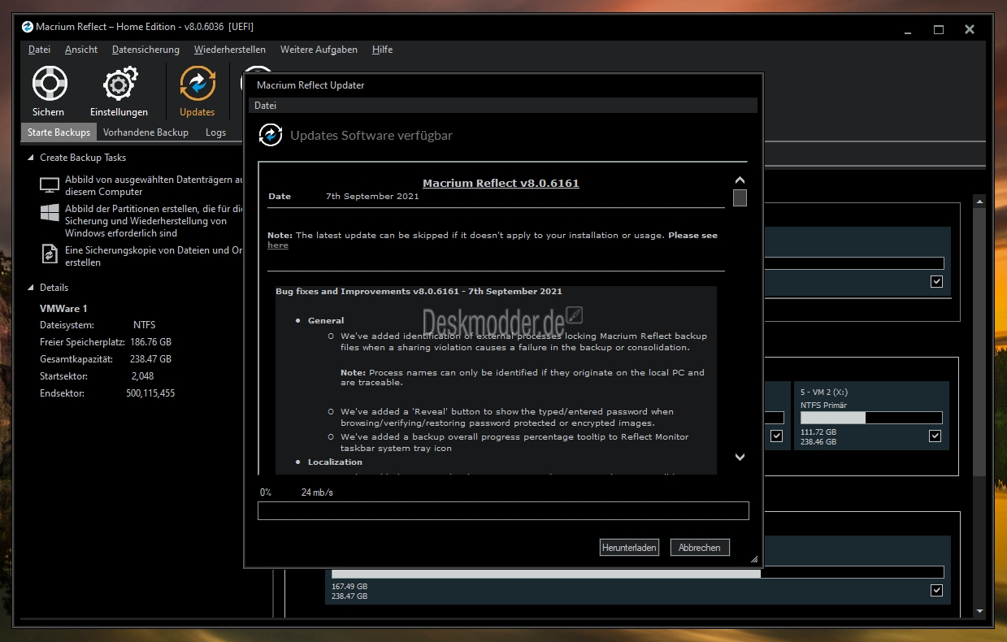Collapse the Details section
This screenshot has width=1007, height=642.
tap(32, 288)
